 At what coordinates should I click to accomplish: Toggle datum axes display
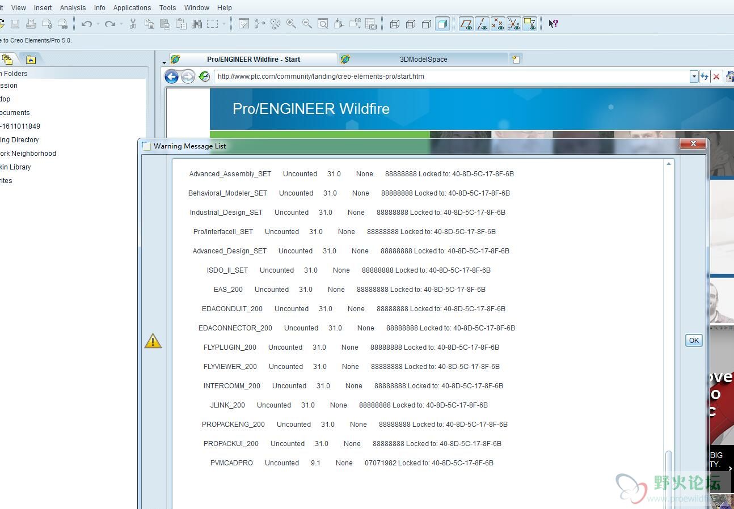point(482,24)
